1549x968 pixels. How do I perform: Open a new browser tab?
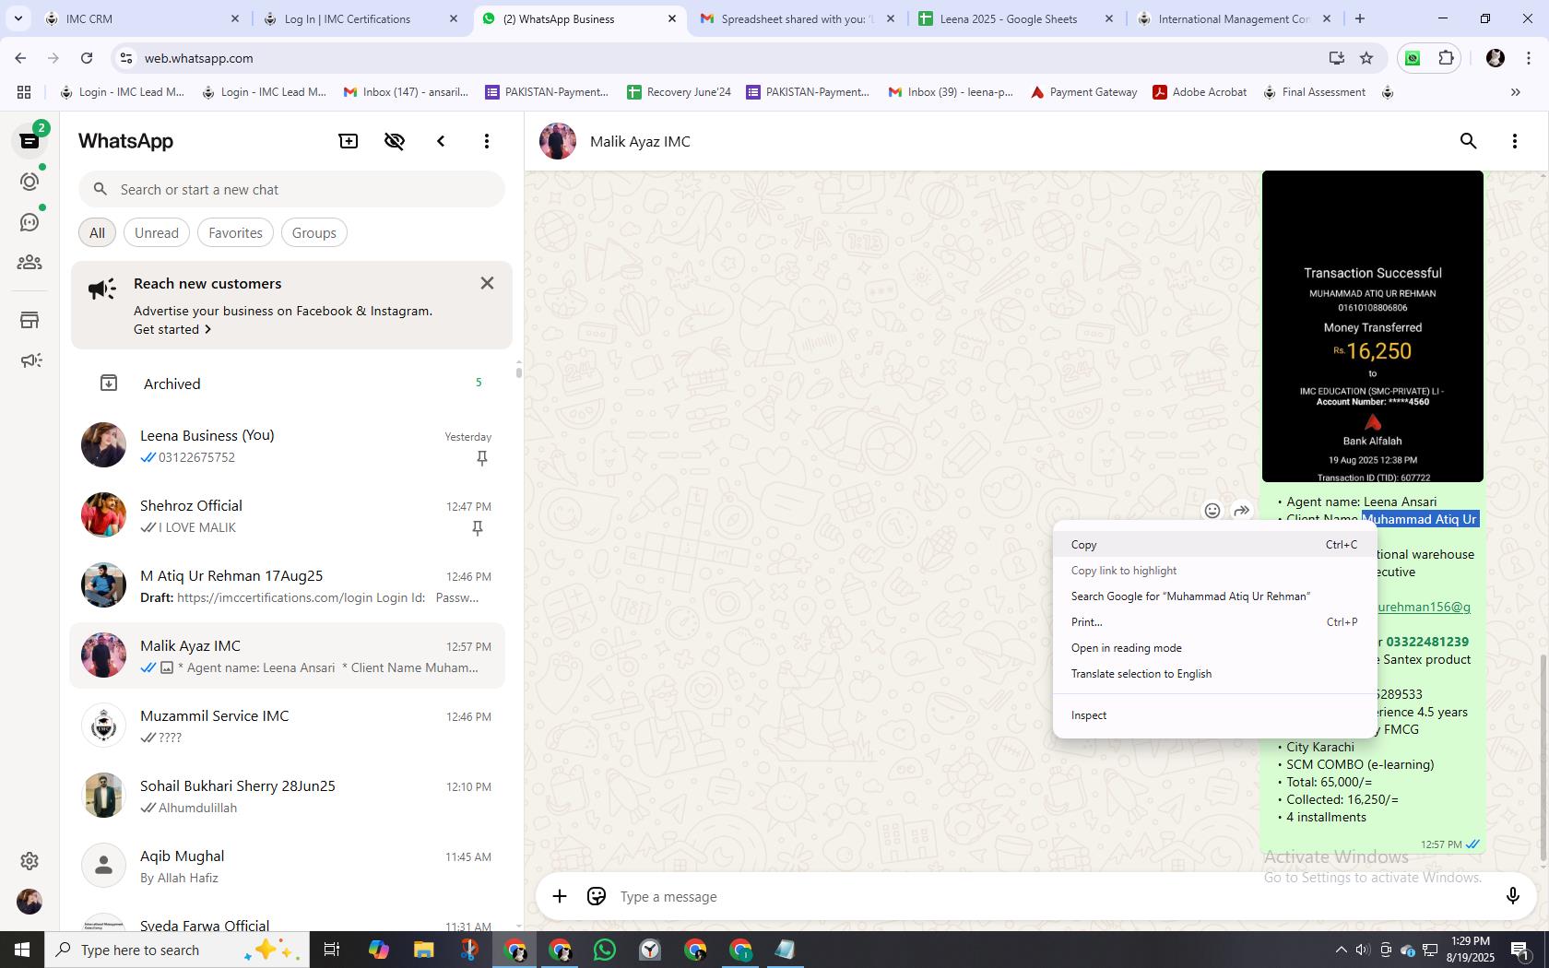click(1359, 18)
